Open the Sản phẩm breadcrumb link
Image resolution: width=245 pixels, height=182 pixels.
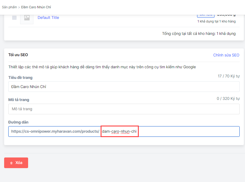pos(9,7)
